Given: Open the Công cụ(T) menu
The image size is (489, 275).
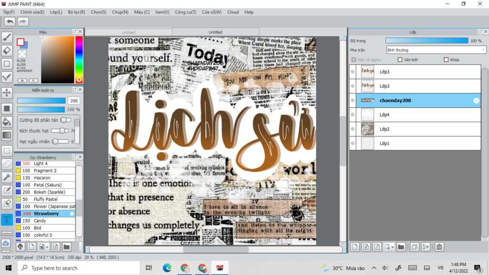Looking at the screenshot, I should point(186,12).
